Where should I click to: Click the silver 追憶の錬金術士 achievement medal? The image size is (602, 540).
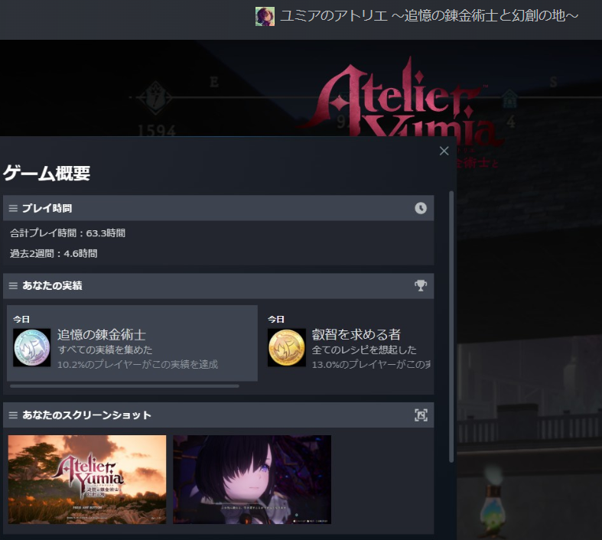tap(32, 348)
